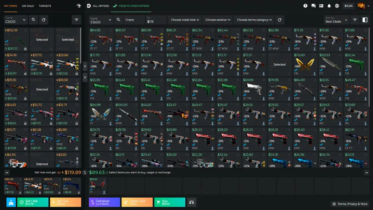This screenshot has height=210, width=373.
Task: Collapse the selection tray with the down chevron
Action: (7, 172)
